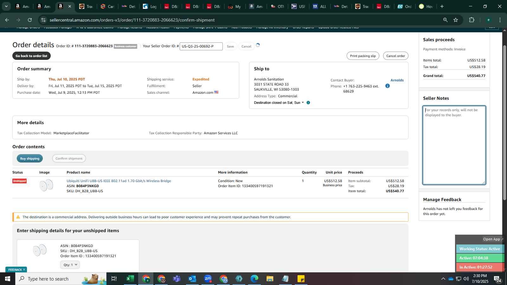
Task: Open the Ubiquiti UniFi UBB-US product link
Action: (x=119, y=181)
